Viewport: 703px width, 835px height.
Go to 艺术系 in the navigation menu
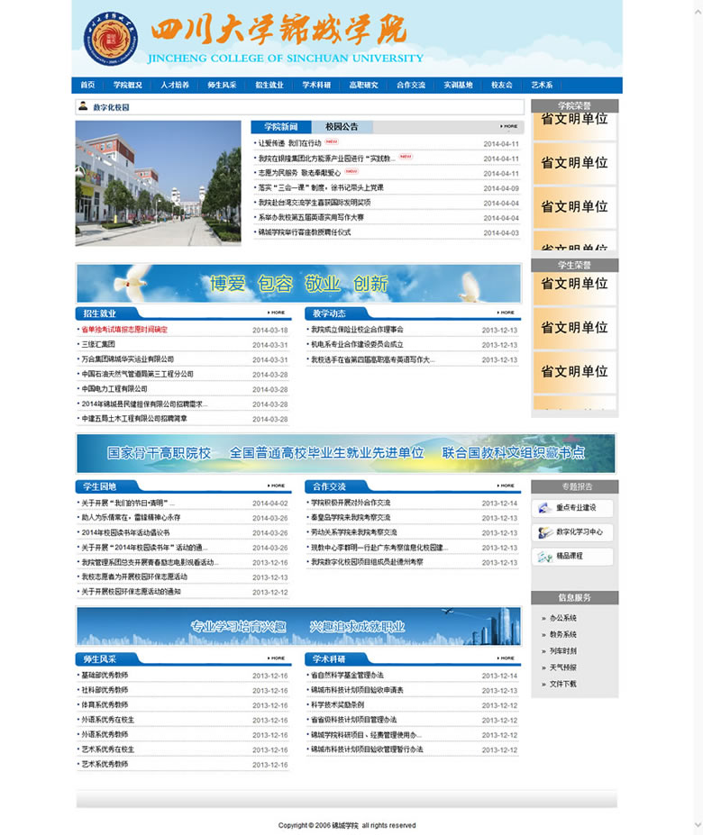click(x=542, y=86)
